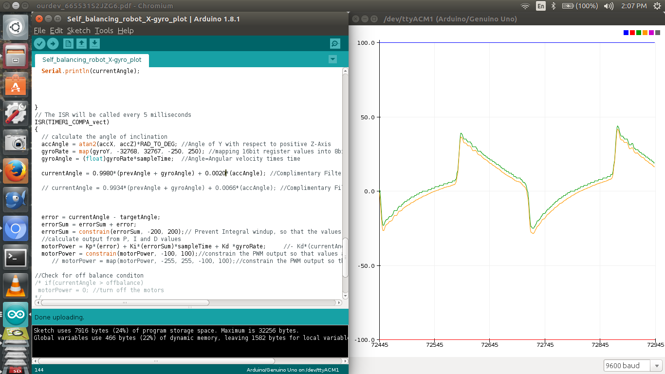Viewport: 665px width, 374px height.
Task: Open the Help menu
Action: pos(126,30)
